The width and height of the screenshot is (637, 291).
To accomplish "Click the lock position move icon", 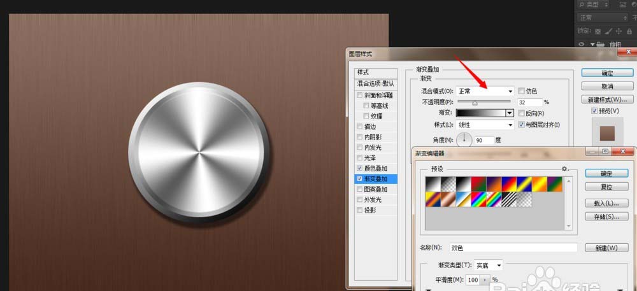I will pos(619,31).
